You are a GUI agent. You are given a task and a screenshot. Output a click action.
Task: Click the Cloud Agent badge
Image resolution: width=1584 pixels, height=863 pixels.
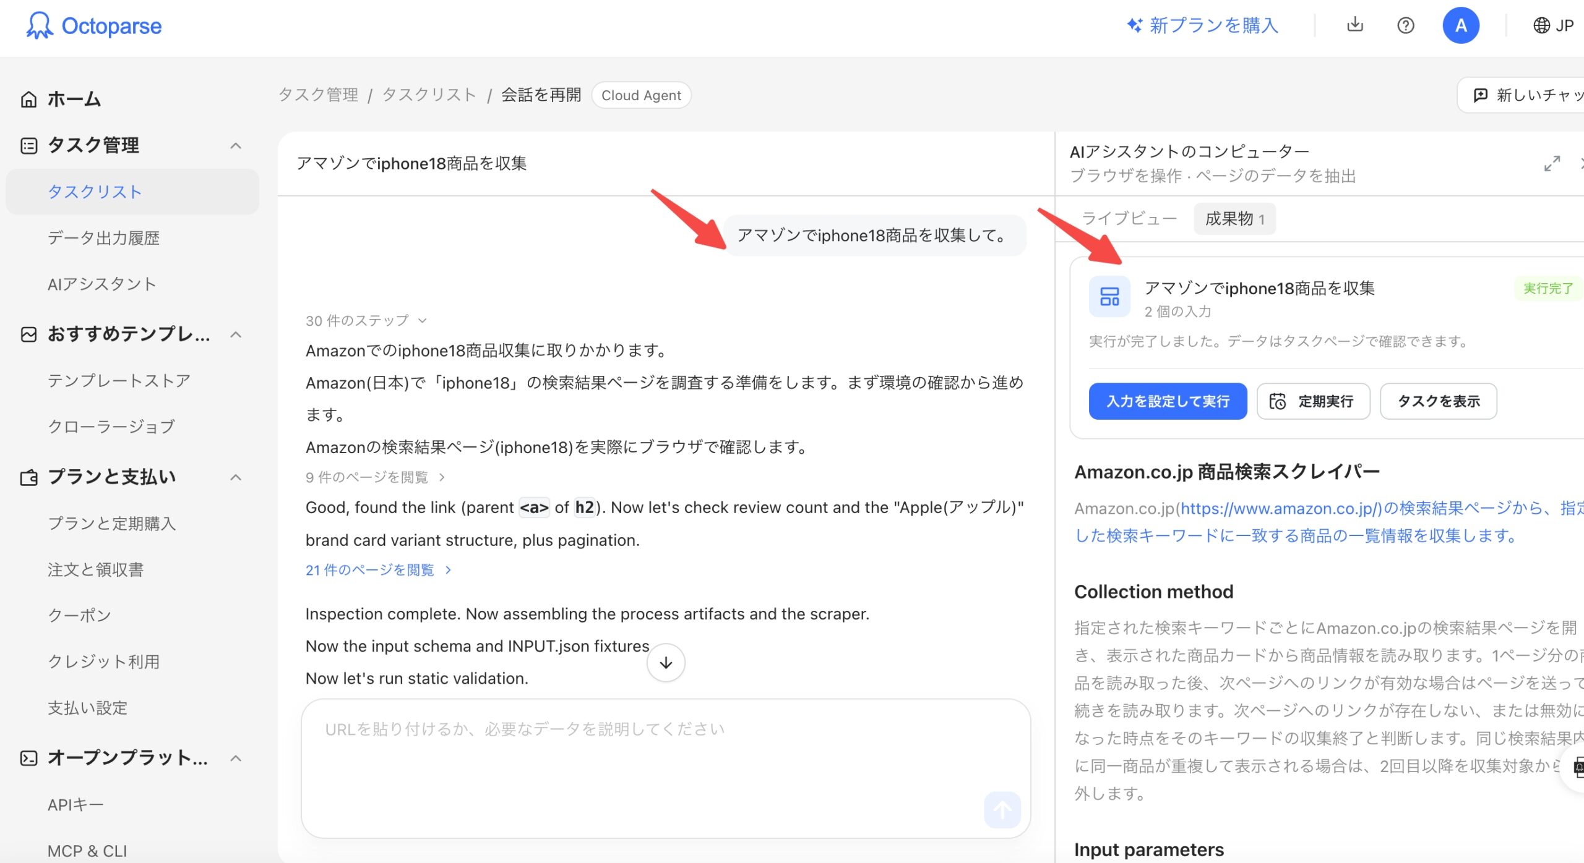641,95
